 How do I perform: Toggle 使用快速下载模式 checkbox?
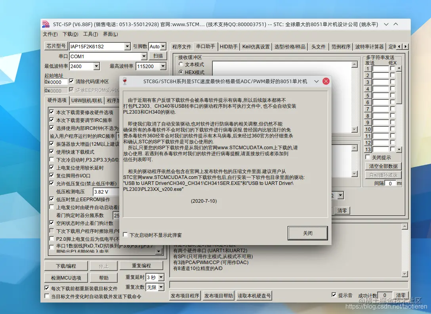point(51,151)
